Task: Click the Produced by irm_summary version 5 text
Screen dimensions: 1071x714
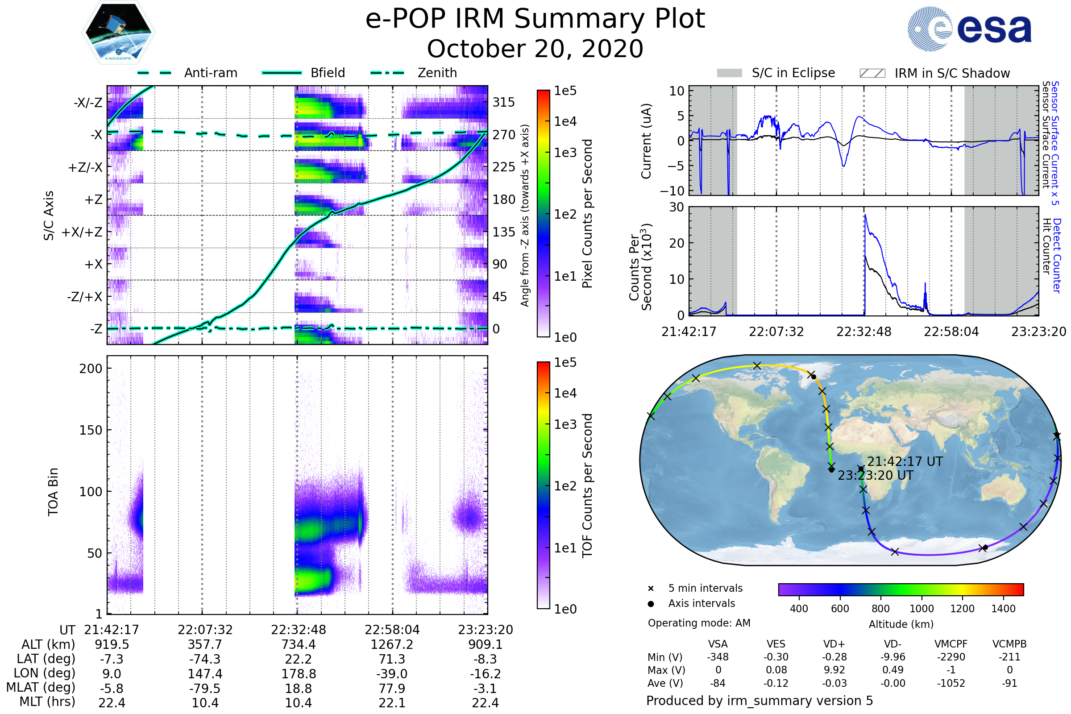Action: [760, 700]
